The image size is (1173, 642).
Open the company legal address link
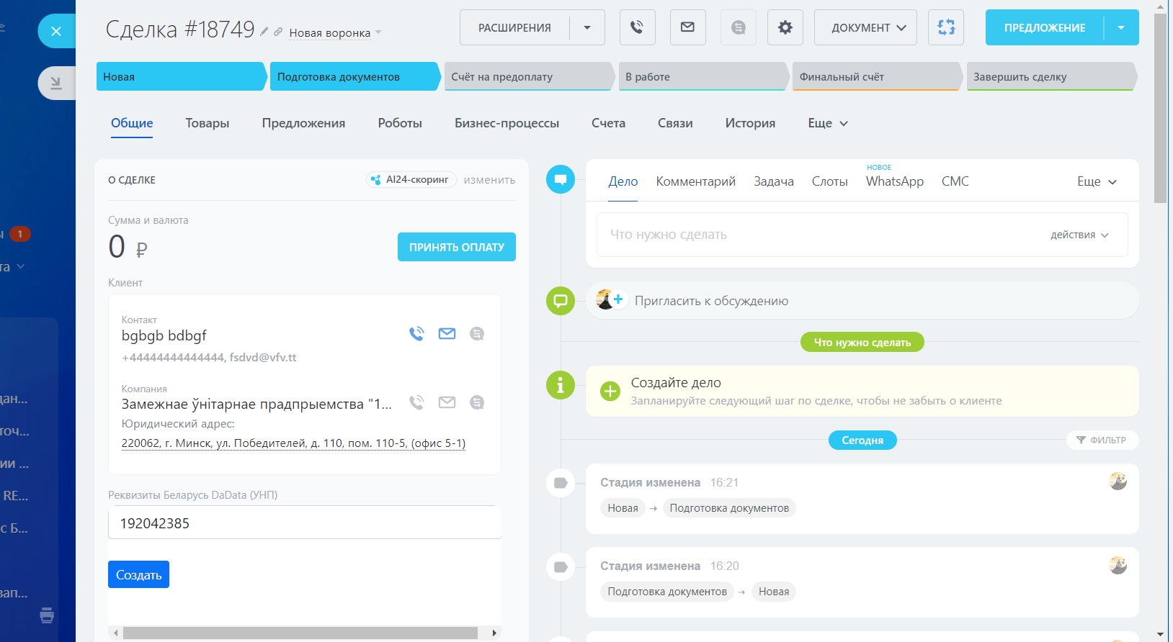293,443
